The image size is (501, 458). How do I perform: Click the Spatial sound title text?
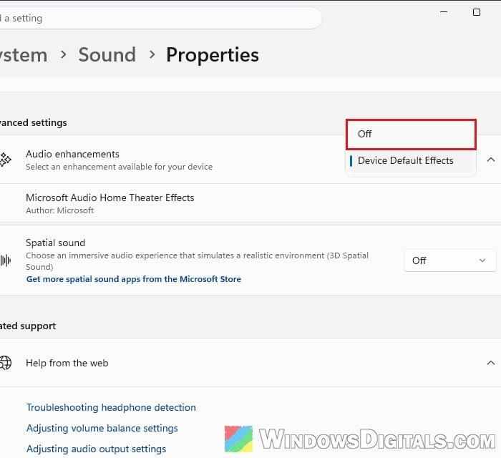pos(55,243)
